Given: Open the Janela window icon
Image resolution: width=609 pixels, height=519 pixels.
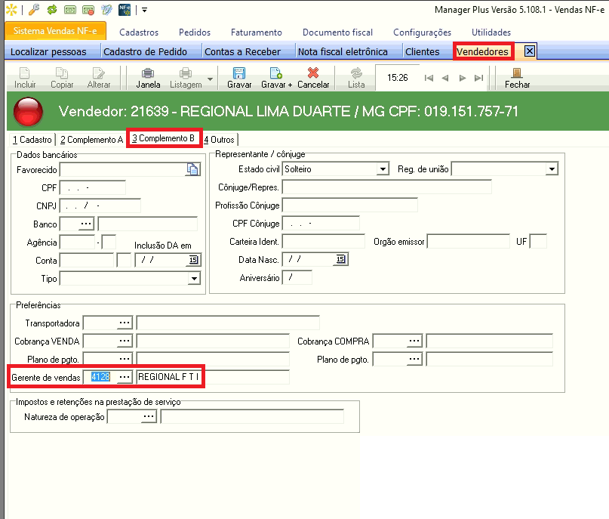Looking at the screenshot, I should click(x=148, y=74).
